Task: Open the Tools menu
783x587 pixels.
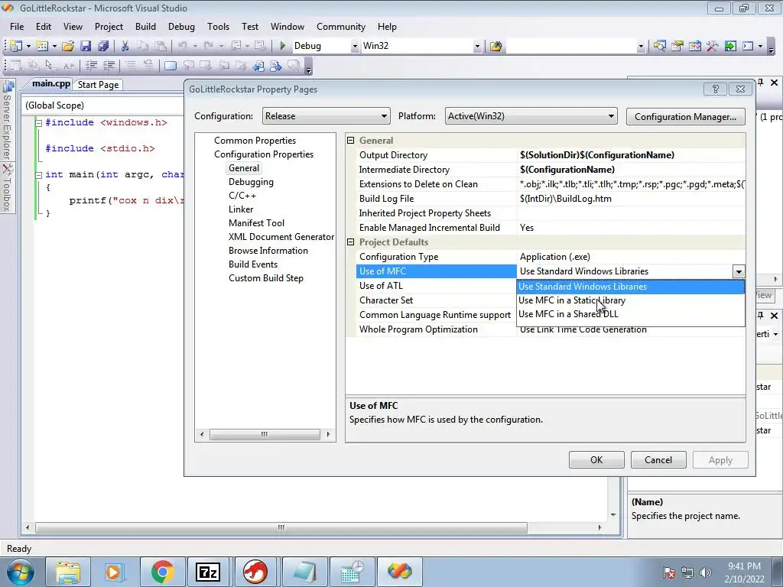Action: click(218, 27)
